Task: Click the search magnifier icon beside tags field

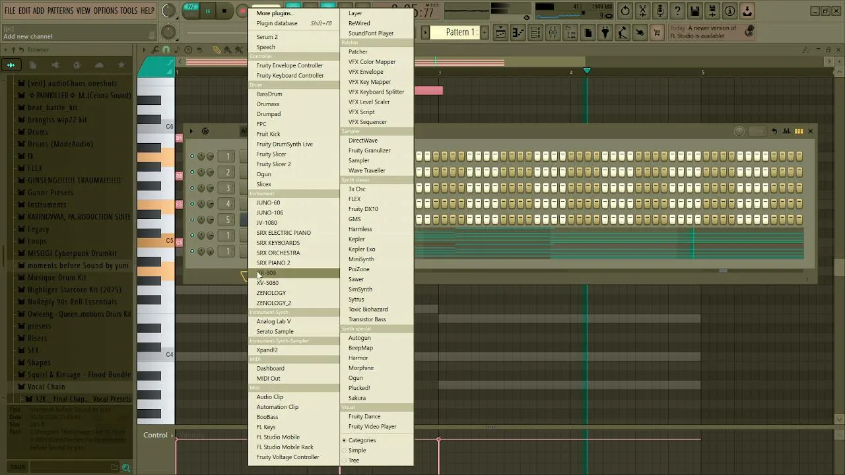Action: pos(126,468)
